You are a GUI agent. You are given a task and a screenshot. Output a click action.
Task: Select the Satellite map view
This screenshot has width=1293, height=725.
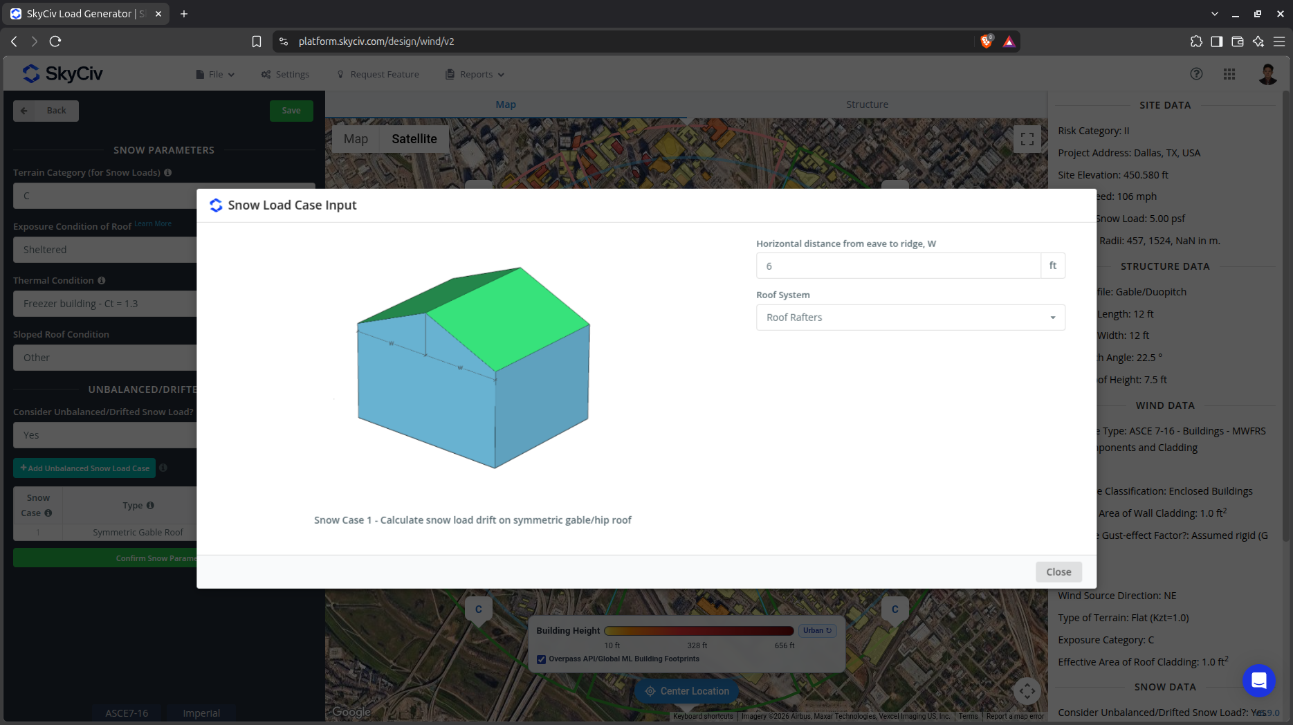coord(414,139)
